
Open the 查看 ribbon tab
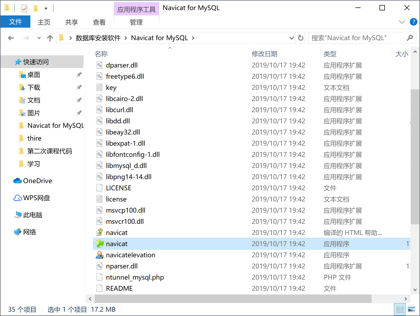click(99, 22)
